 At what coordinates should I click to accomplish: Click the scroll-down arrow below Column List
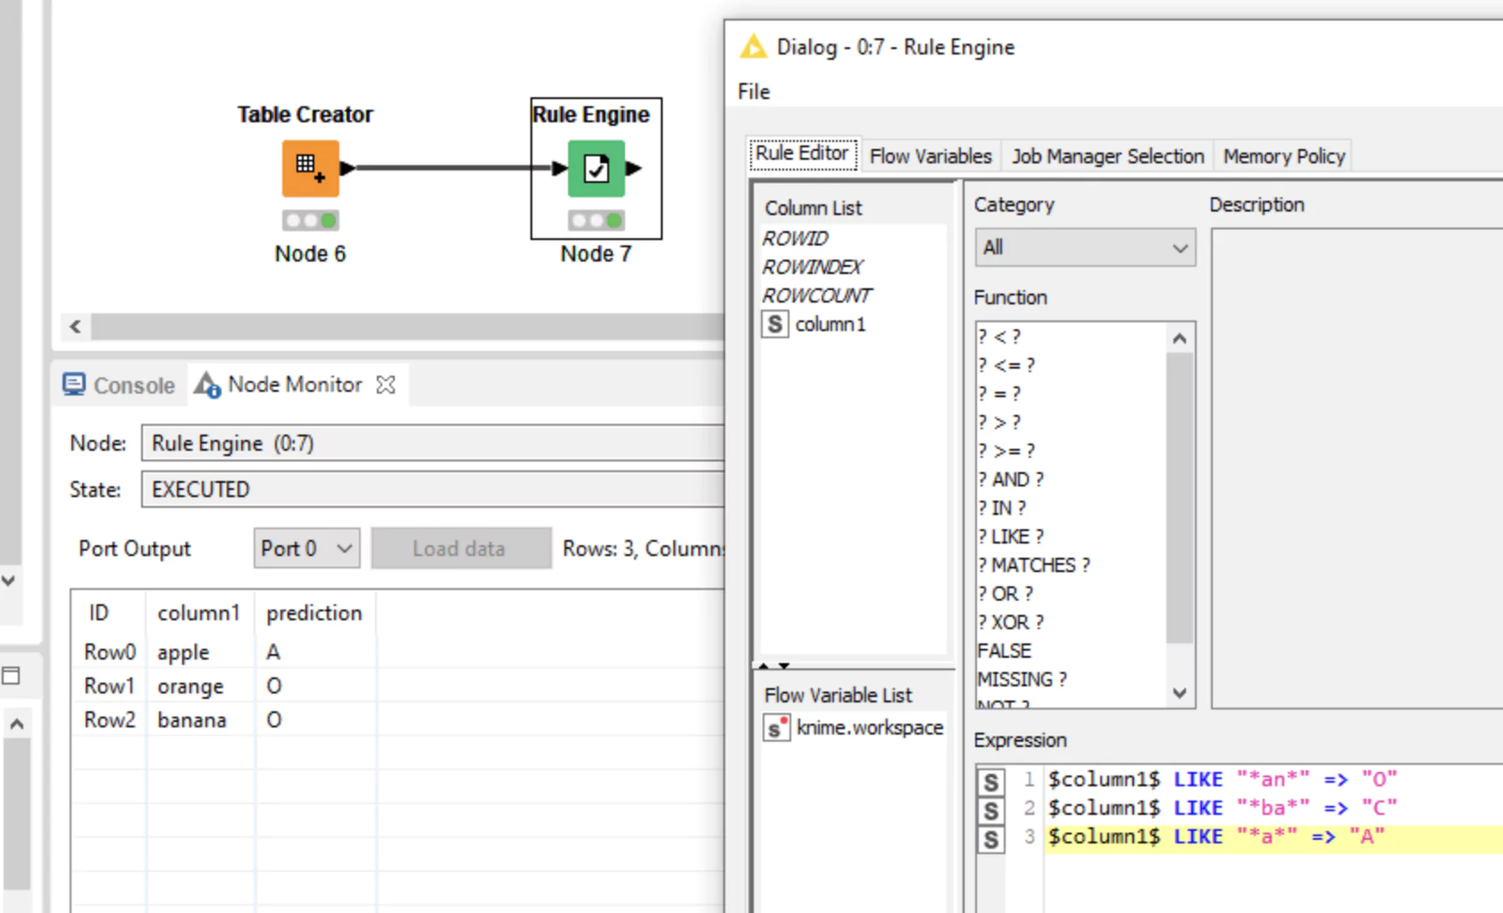783,666
